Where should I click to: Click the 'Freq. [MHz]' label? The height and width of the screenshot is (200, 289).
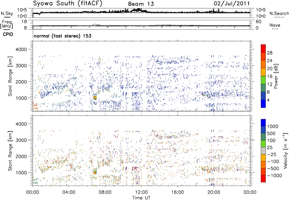(x=7, y=24)
